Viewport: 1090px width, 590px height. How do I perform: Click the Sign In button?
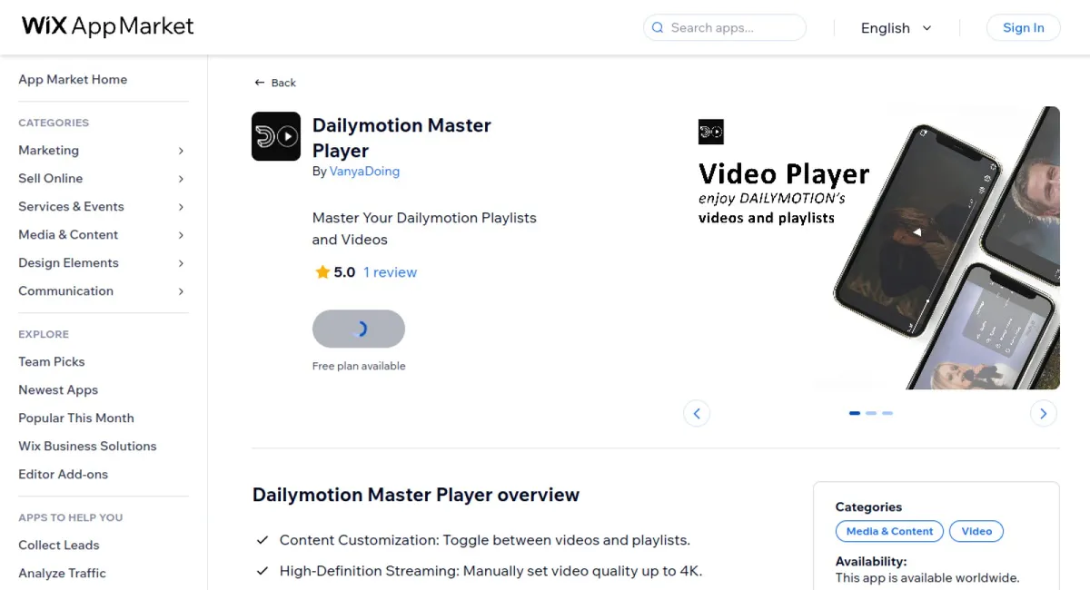coord(1024,28)
